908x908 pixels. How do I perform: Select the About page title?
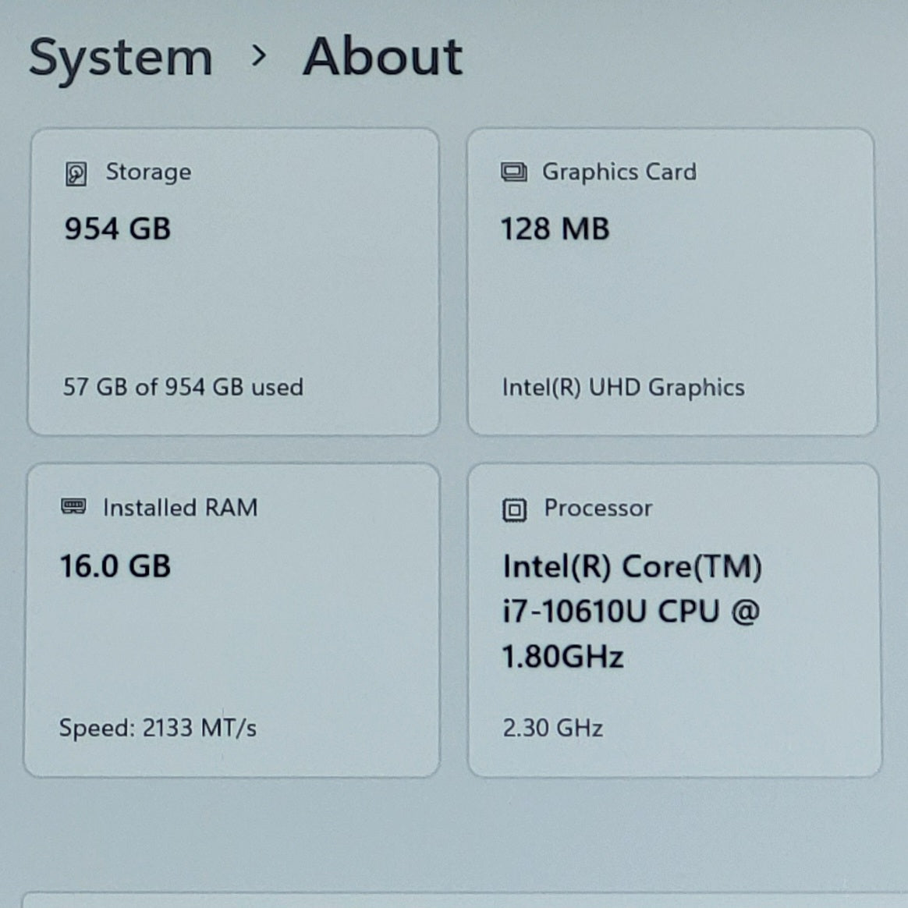pyautogui.click(x=382, y=56)
